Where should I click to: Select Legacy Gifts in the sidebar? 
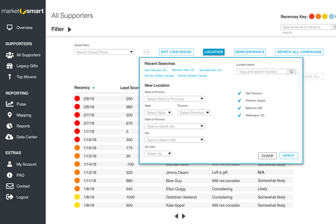(x=27, y=66)
